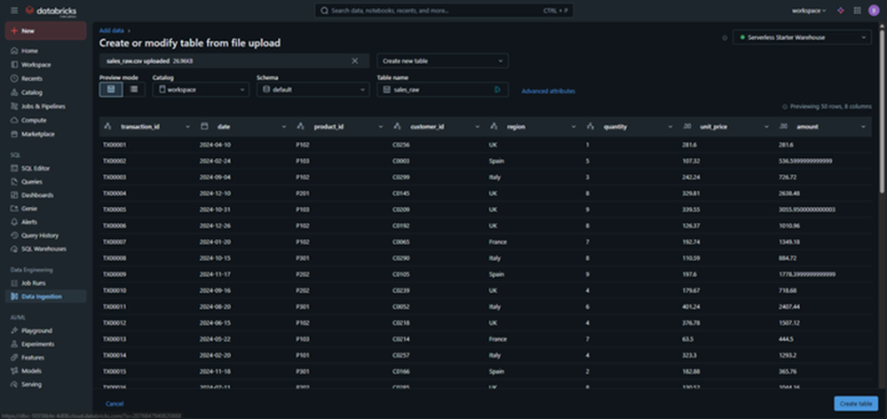Switch to vertical preview mode
This screenshot has width=887, height=419.
coord(111,90)
